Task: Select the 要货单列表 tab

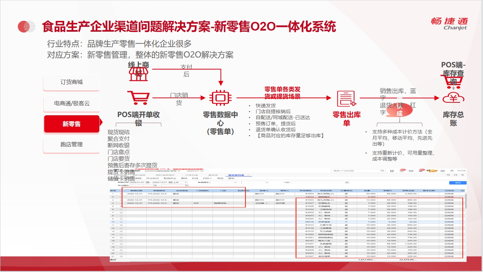Action: [x=236, y=175]
